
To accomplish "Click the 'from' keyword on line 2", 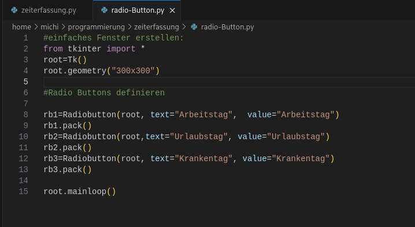I will pos(53,49).
